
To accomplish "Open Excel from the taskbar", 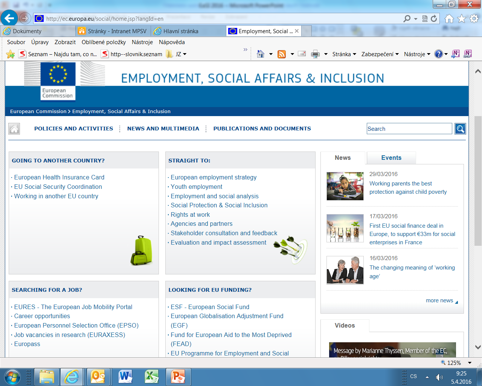I will (151, 377).
